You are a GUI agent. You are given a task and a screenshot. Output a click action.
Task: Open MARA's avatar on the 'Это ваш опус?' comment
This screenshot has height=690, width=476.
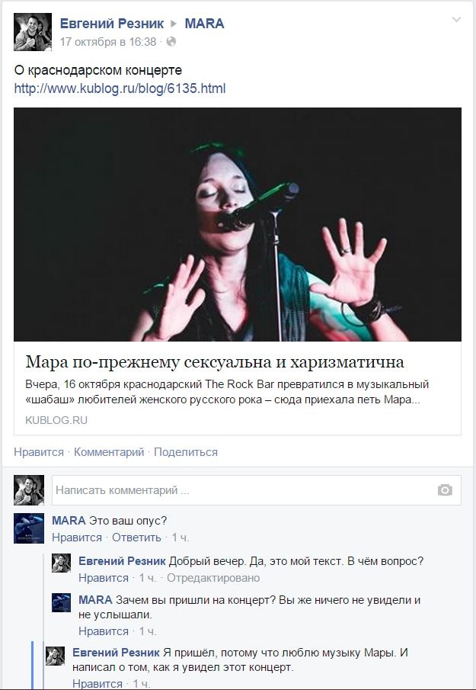click(29, 528)
